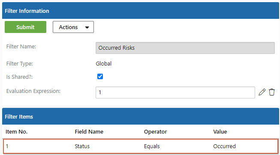Click the Field Name column header
The image size is (280, 155).
89,131
